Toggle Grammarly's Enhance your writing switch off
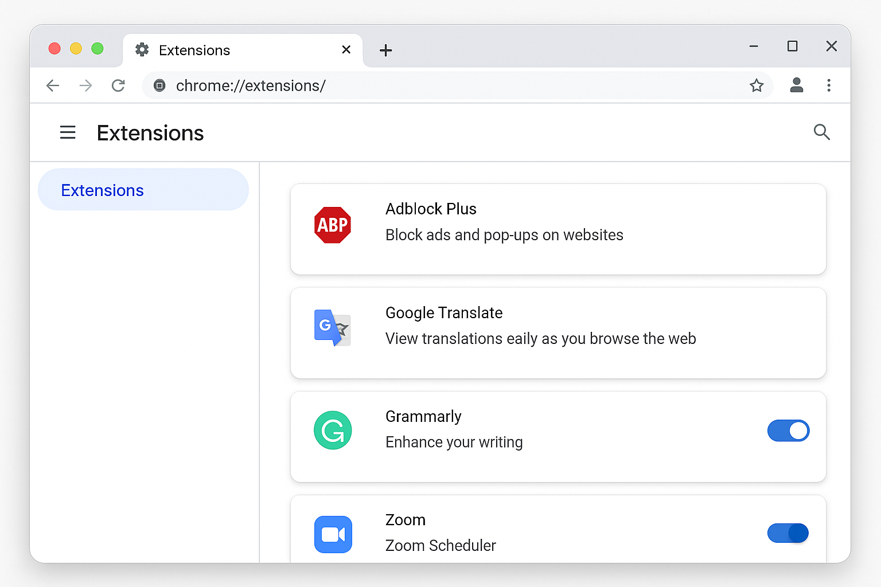The image size is (881, 587). [x=788, y=431]
